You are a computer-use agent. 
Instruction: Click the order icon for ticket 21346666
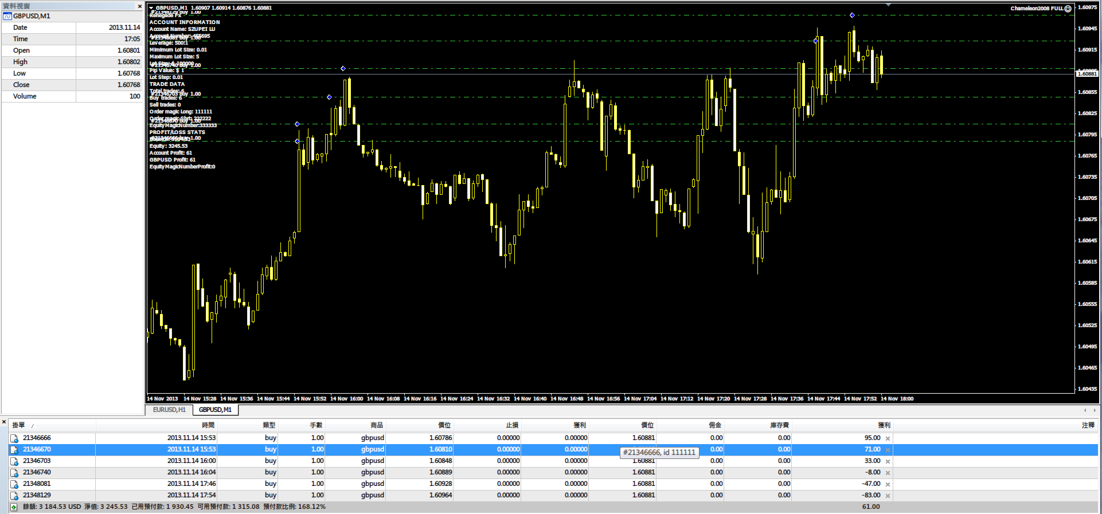14,438
